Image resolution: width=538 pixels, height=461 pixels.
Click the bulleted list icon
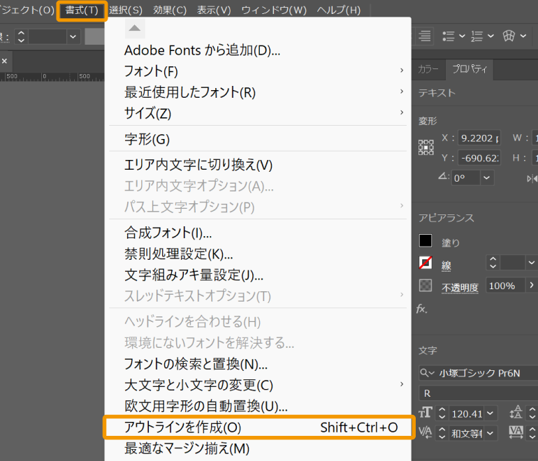click(x=448, y=36)
